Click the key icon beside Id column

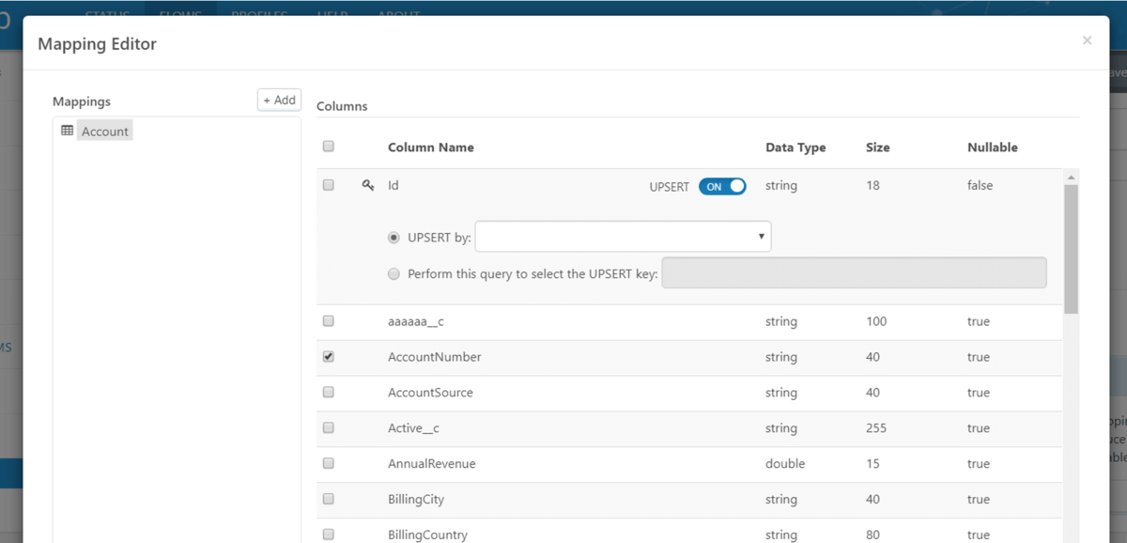[368, 186]
